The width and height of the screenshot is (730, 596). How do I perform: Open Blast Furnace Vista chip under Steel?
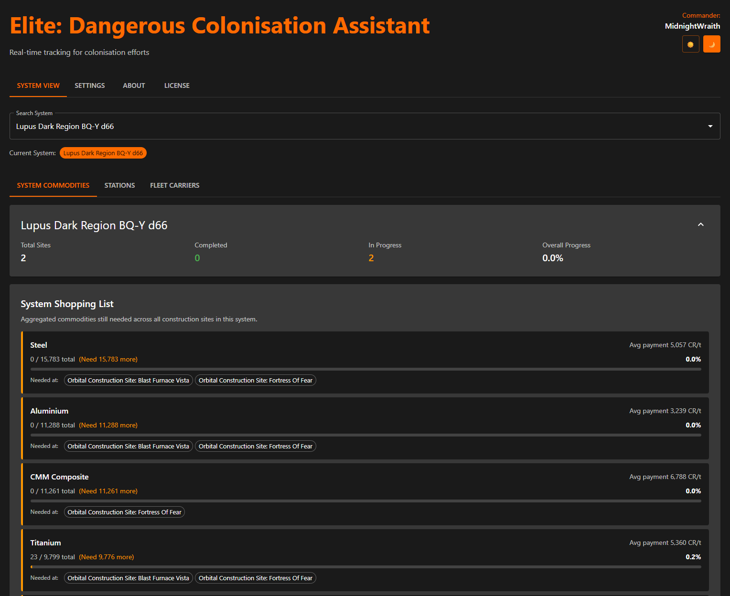[x=128, y=380]
